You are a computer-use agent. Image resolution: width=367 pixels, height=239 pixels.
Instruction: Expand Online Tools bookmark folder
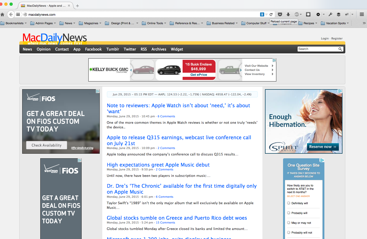[x=154, y=23]
